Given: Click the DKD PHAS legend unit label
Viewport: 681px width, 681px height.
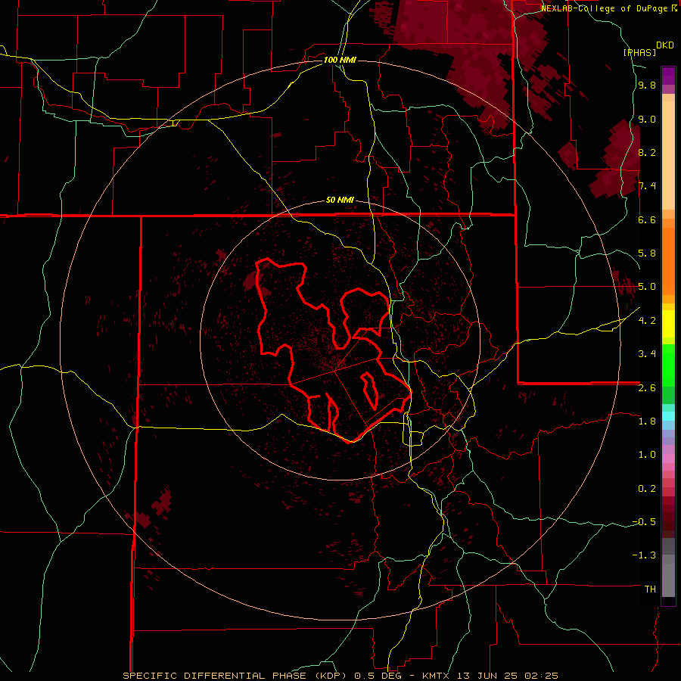Looking at the screenshot, I should coord(648,48).
